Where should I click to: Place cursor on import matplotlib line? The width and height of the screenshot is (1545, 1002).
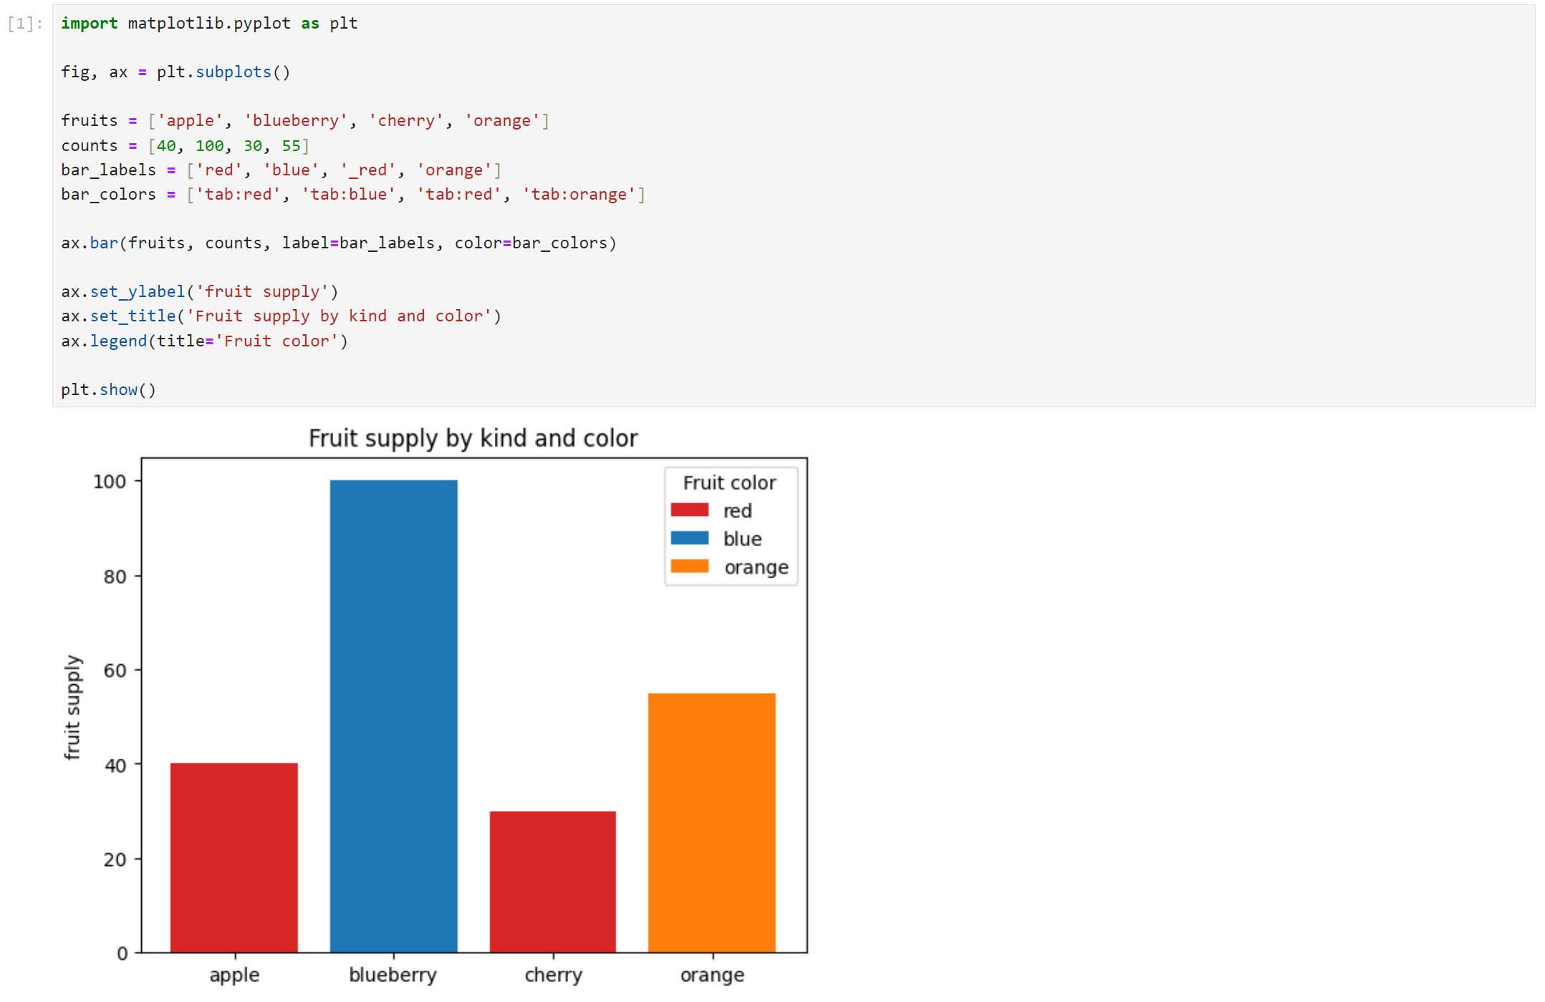click(x=209, y=24)
